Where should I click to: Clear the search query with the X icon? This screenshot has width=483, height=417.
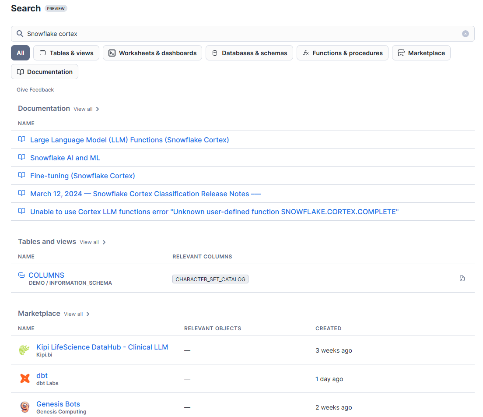[465, 33]
